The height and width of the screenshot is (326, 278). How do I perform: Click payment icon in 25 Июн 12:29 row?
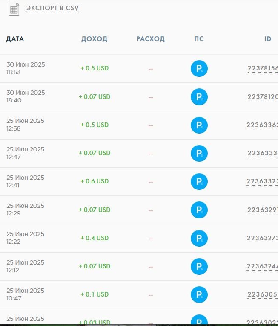tap(199, 210)
